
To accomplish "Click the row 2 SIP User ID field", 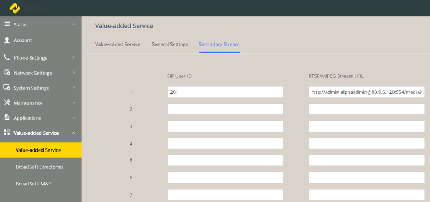I will [225, 109].
